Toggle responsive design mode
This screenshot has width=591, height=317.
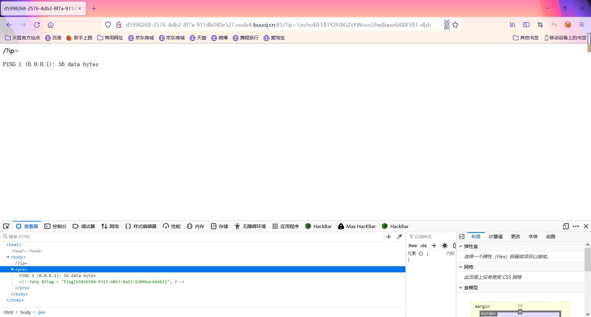tap(566, 227)
